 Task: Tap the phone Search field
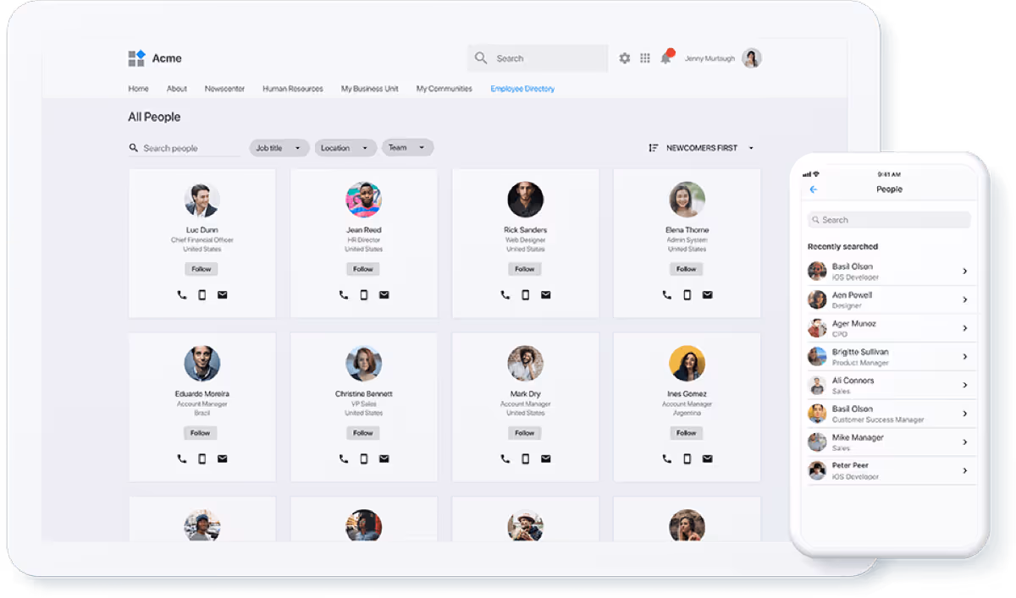(889, 220)
